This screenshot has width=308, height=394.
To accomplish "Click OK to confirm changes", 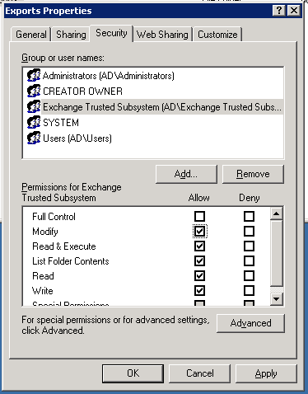I will pos(133,373).
